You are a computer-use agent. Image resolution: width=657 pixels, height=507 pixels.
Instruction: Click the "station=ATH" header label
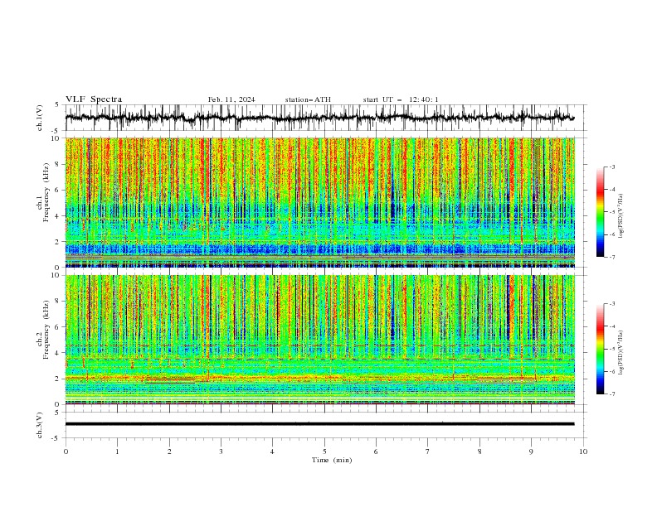click(308, 99)
